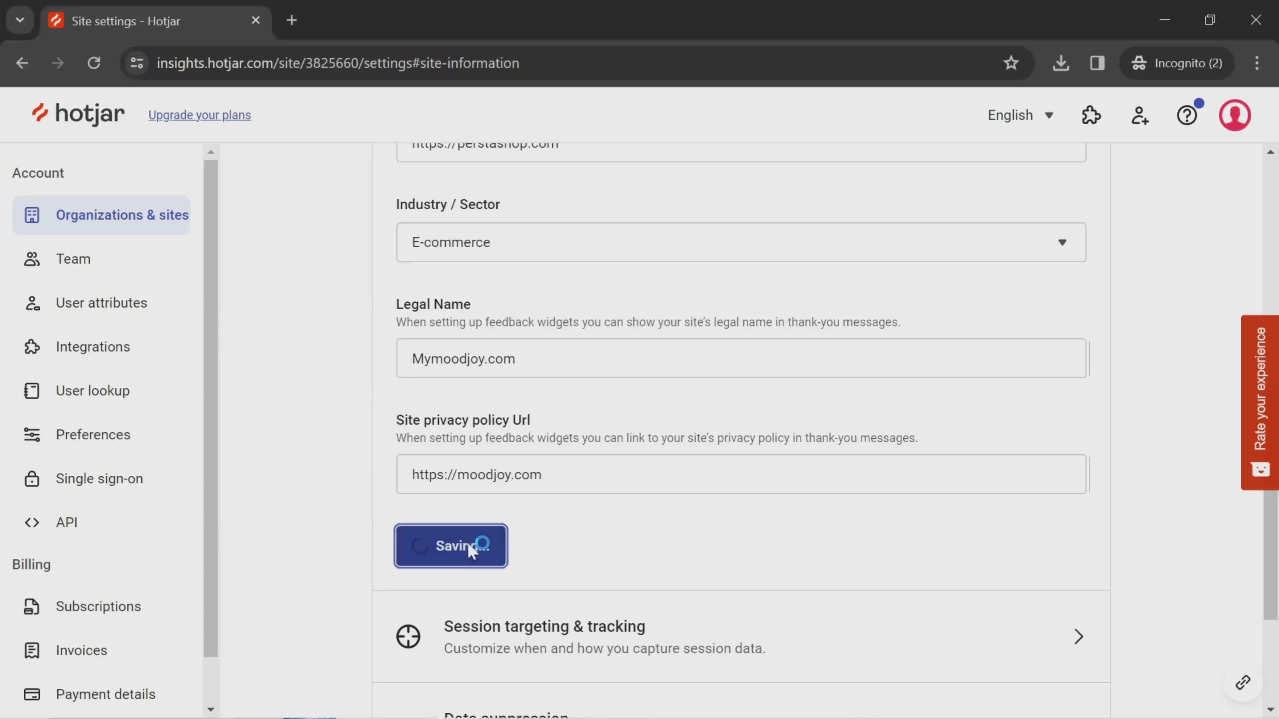
Task: Click the Legal Name input field
Action: [x=741, y=358]
